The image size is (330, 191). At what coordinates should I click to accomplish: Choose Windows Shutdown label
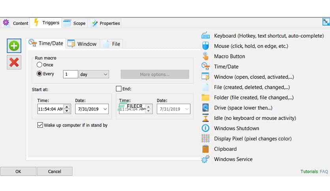236,128
